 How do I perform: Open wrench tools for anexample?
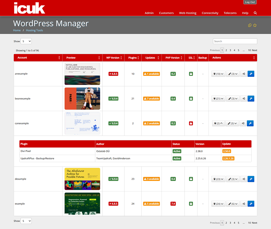251,74
